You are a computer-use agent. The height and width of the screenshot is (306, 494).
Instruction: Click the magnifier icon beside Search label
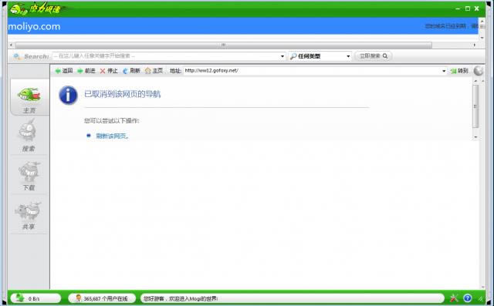point(17,56)
